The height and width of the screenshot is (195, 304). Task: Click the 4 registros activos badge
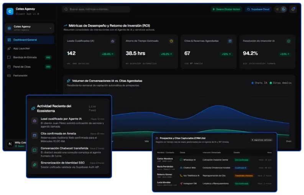pos(261,140)
